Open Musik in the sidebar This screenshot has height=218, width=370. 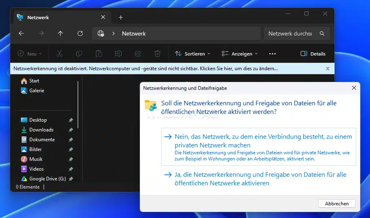(x=32, y=159)
